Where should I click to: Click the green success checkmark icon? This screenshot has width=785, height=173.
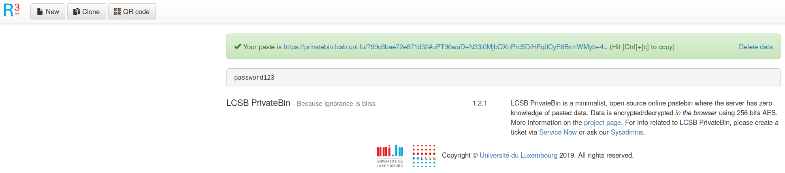238,47
